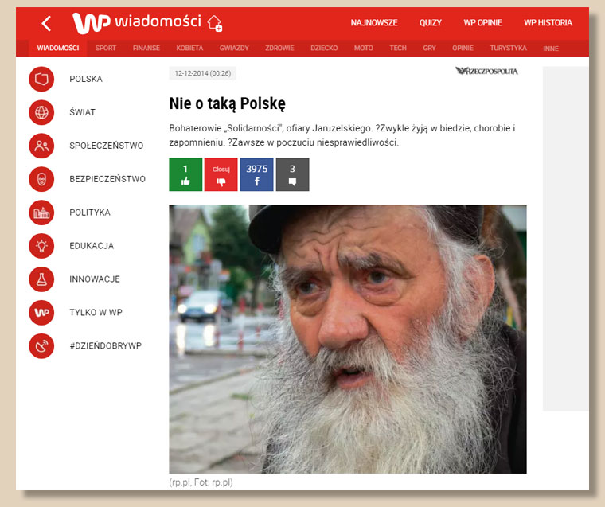Open the WP Opinie header link
This screenshot has height=507, width=605.
[482, 23]
